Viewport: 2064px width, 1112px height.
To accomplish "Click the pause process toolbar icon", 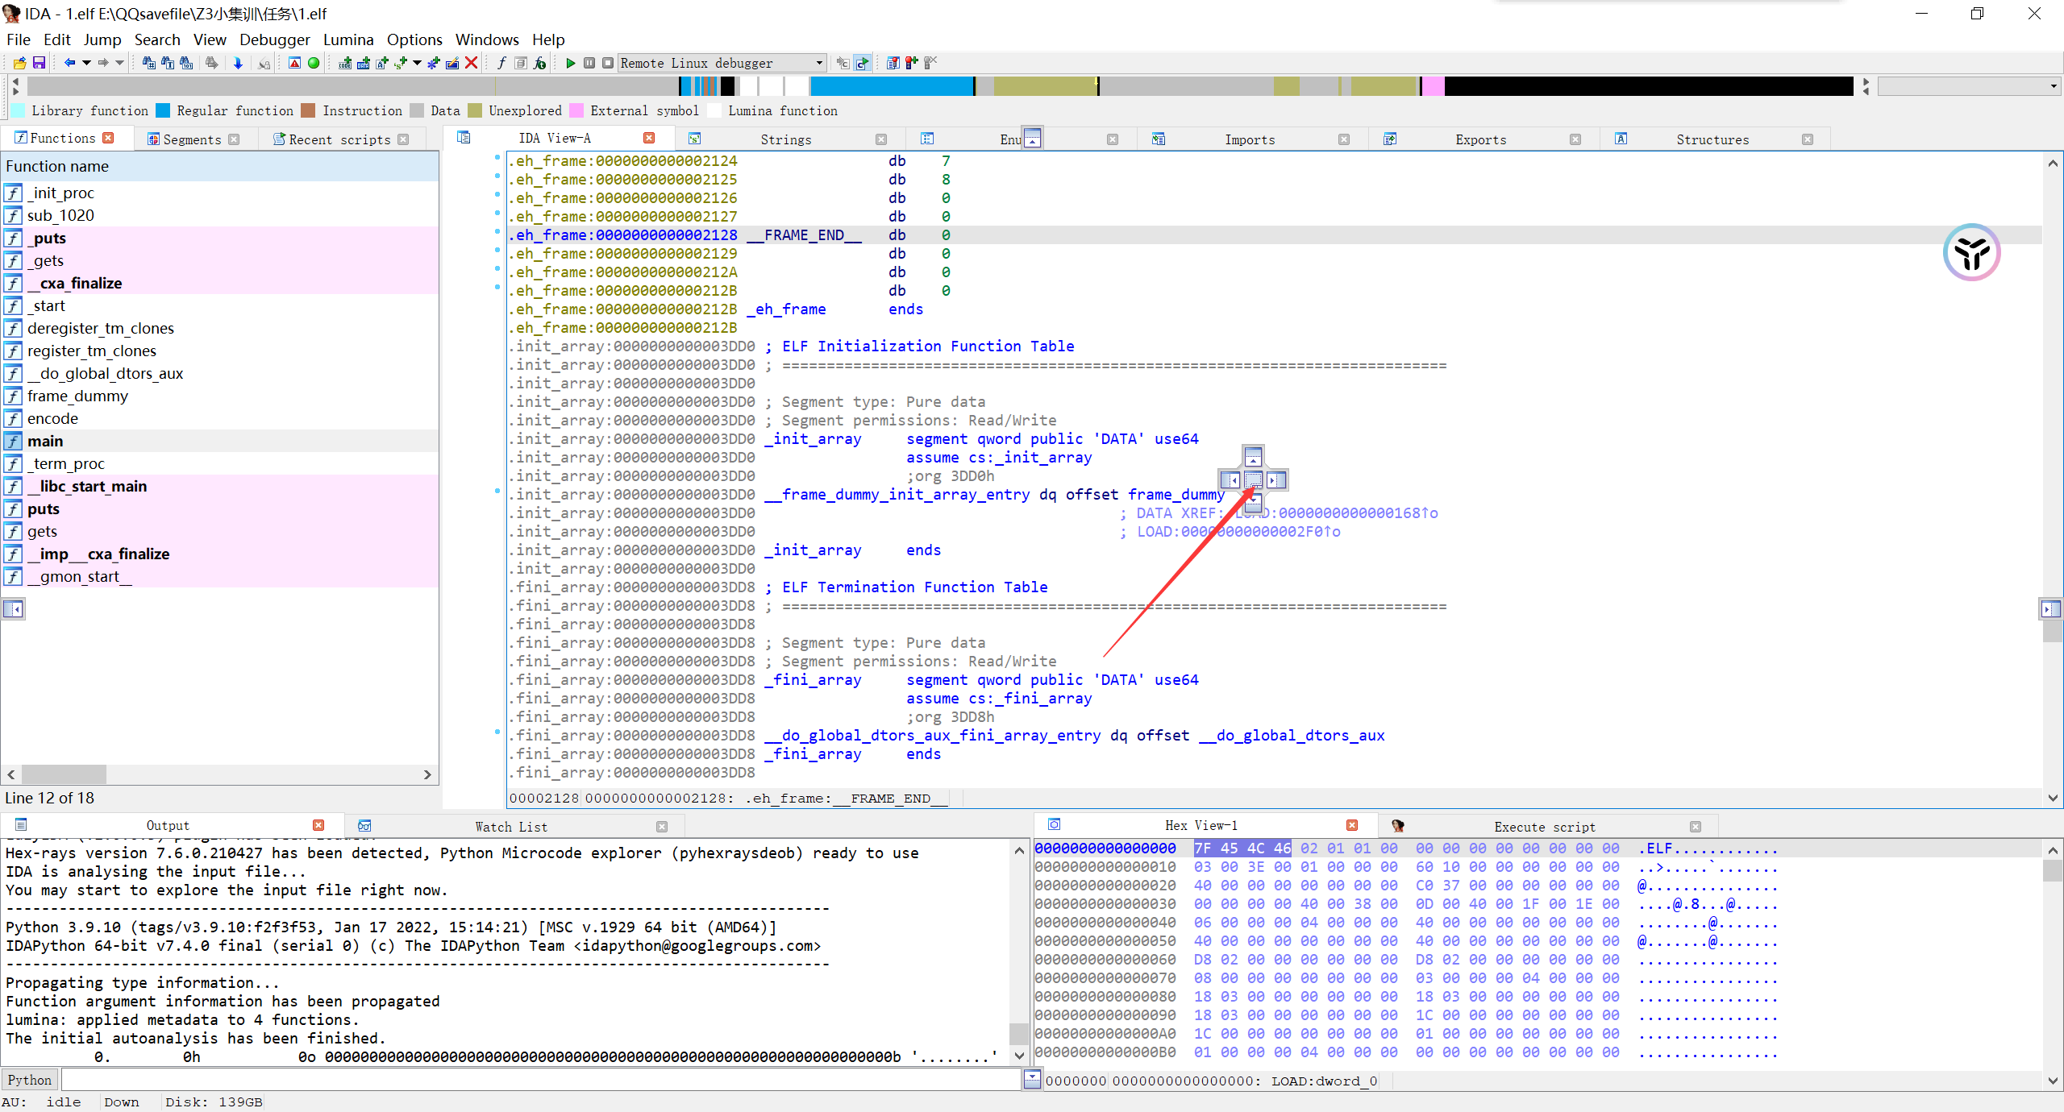I will [x=589, y=63].
